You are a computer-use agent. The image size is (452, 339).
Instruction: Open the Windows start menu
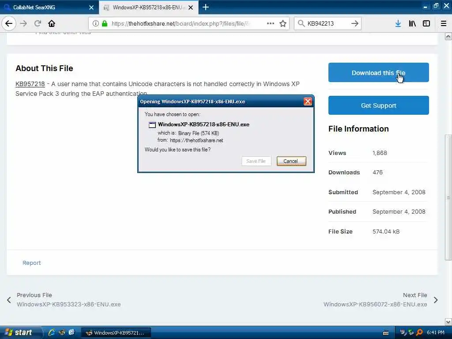(x=21, y=332)
